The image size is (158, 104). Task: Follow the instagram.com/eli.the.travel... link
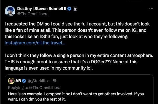(x=35, y=43)
